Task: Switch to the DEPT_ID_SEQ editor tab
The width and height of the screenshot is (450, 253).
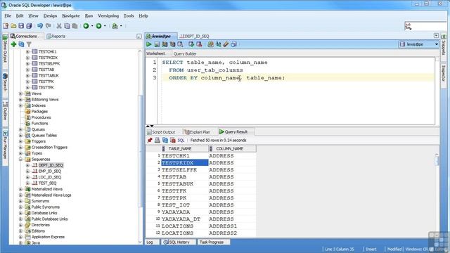Action: [194, 36]
